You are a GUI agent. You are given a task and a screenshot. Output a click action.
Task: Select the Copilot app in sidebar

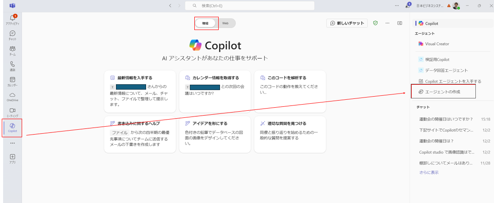[12, 128]
